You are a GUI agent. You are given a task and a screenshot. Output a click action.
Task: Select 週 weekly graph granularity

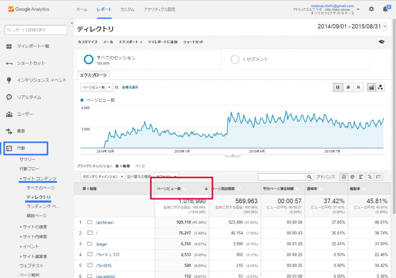coord(348,88)
